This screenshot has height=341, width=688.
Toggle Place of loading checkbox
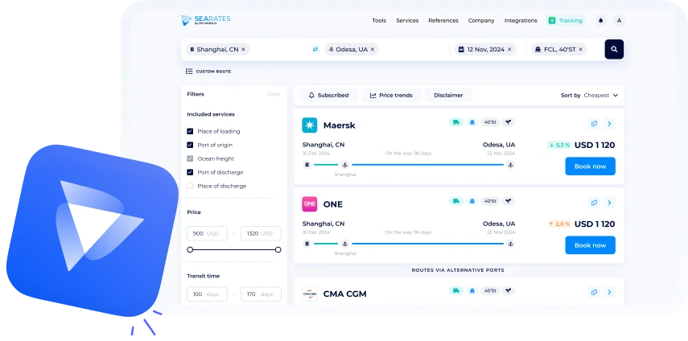pyautogui.click(x=190, y=131)
